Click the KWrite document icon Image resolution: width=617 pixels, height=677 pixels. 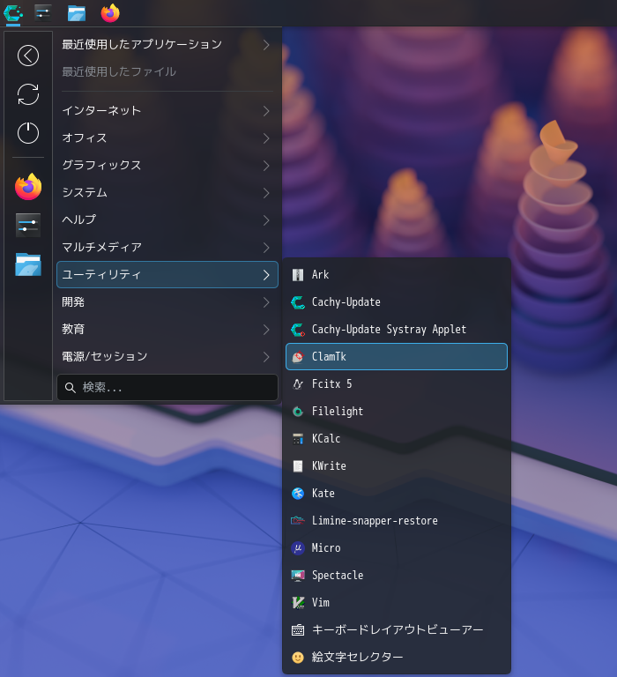tap(298, 466)
